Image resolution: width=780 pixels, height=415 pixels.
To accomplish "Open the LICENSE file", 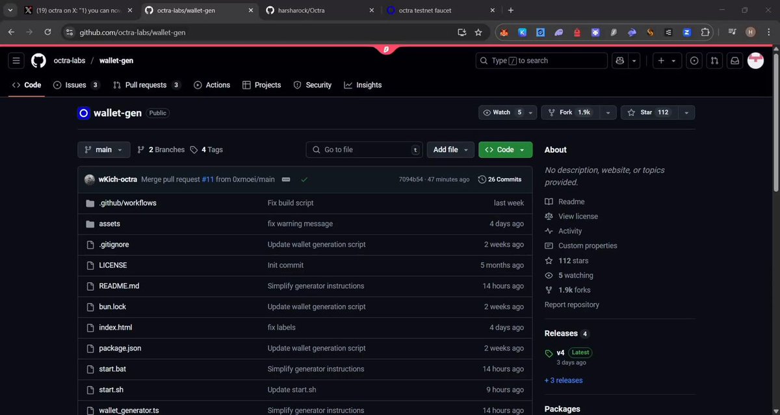I will [113, 265].
